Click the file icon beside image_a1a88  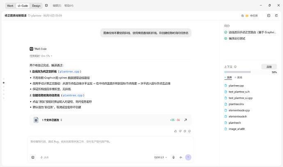click(x=226, y=129)
